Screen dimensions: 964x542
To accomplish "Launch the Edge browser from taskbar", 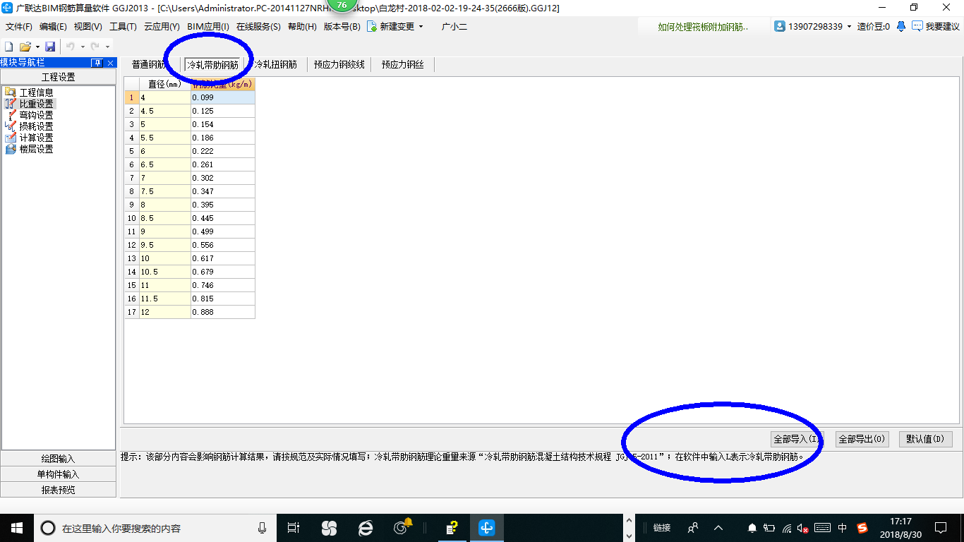I will (366, 528).
